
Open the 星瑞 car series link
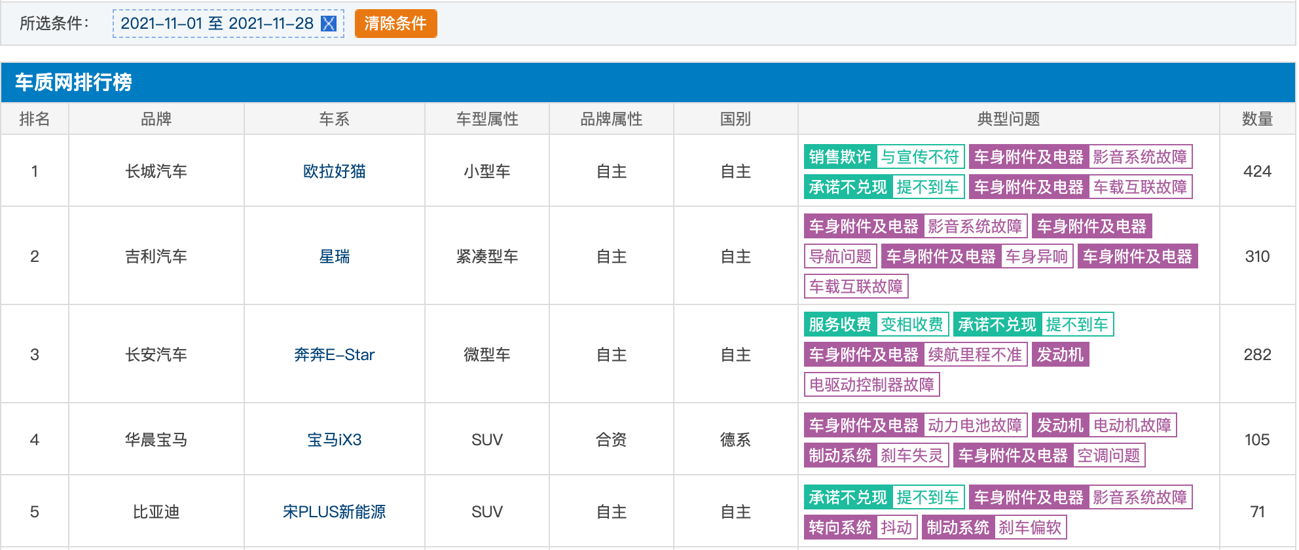[334, 257]
